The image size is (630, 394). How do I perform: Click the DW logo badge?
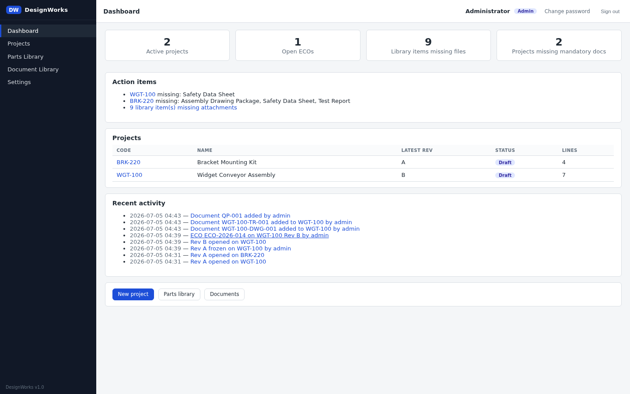[x=14, y=10]
